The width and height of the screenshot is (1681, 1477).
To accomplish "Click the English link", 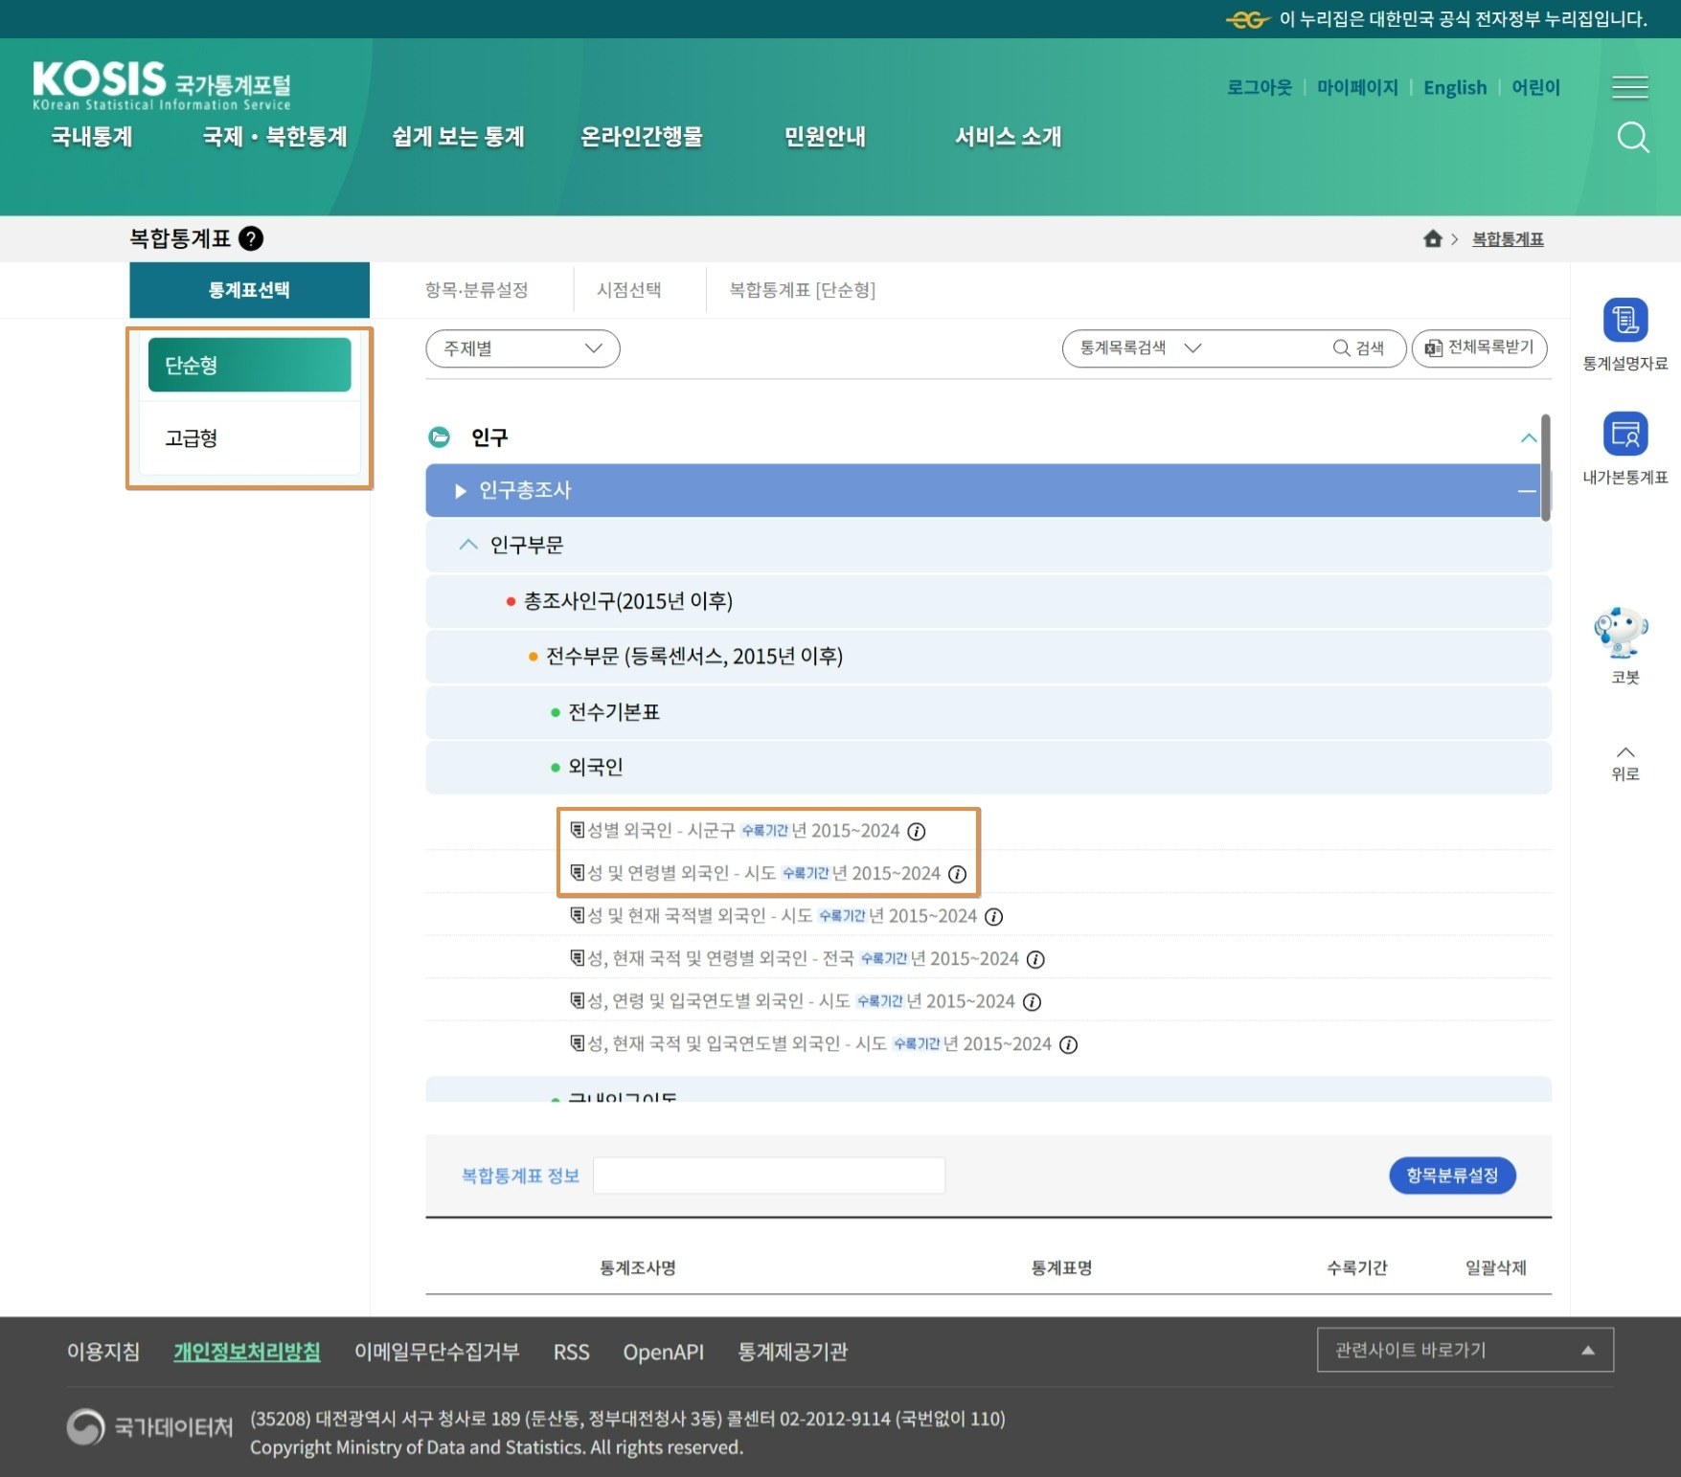I will 1455,88.
